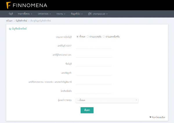Choose the ผ่านแบบฟอร์ม radio option
The image size is (174, 123).
[x=88, y=37]
